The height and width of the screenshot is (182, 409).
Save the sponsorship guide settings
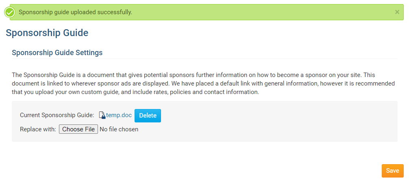[392, 171]
